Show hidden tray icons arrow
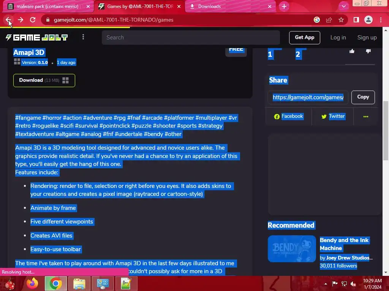This screenshot has height=291, width=389. pos(326,284)
